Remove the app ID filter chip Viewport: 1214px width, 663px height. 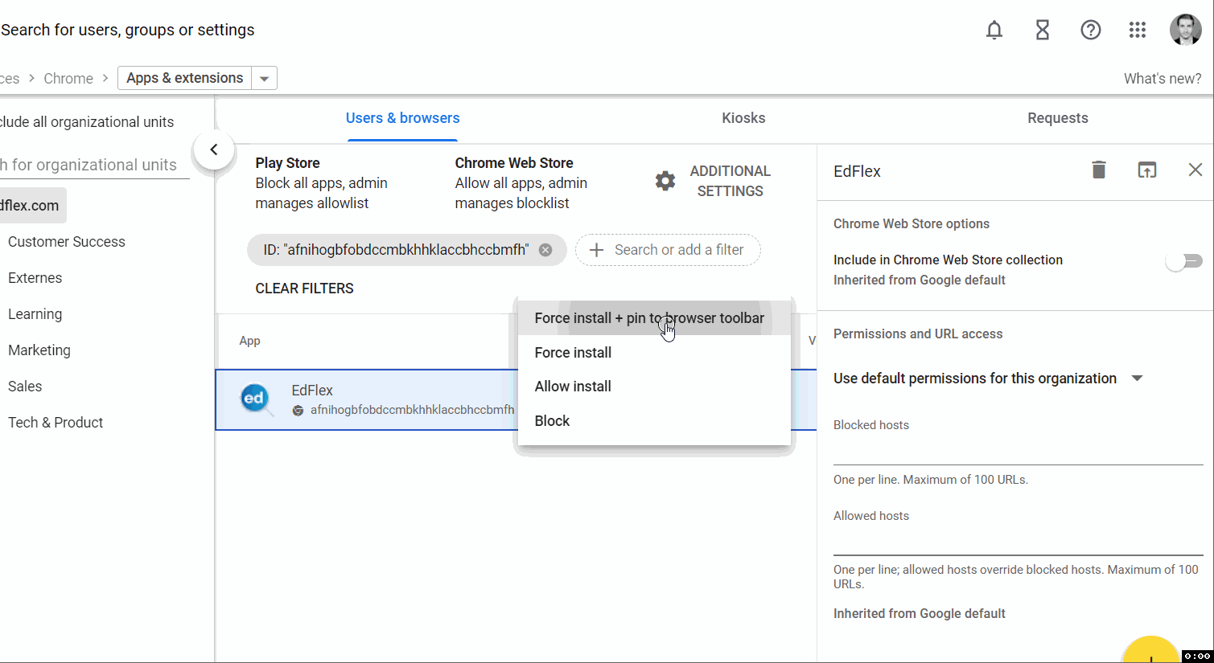tap(545, 250)
